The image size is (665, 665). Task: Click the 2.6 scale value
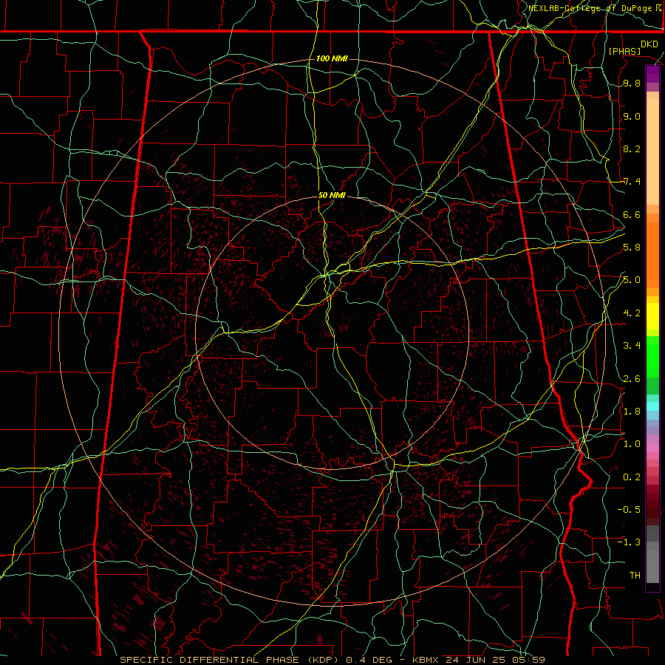[632, 379]
